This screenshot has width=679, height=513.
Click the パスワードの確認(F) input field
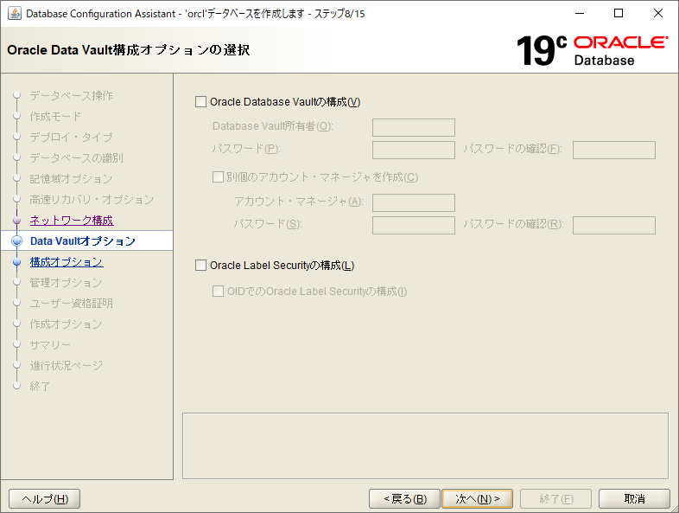click(613, 150)
